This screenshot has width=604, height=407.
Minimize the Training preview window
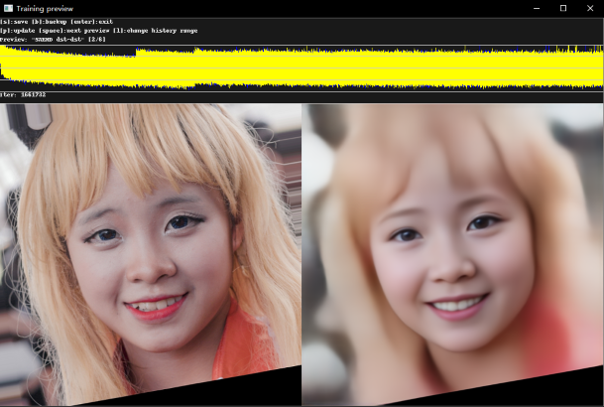[537, 8]
